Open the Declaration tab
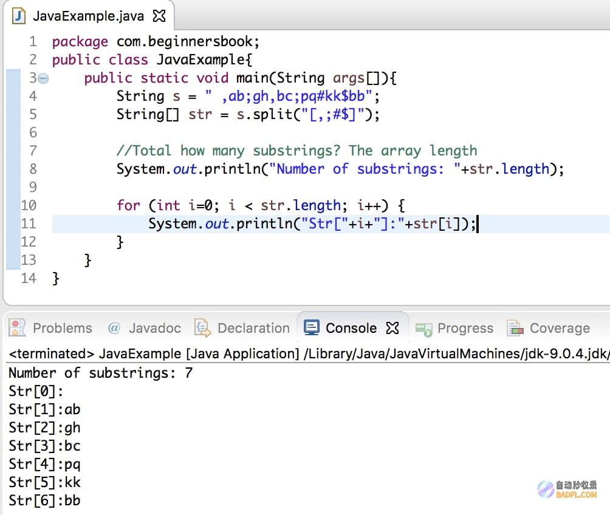The height and width of the screenshot is (515, 610). pos(253,328)
